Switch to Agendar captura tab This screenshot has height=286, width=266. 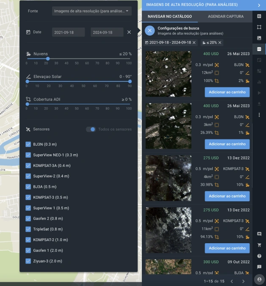[226, 17]
